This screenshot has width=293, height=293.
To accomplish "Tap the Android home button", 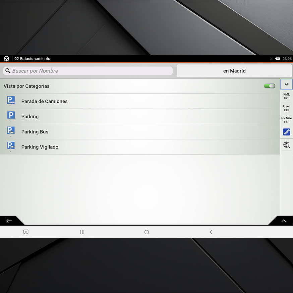I will point(146,232).
